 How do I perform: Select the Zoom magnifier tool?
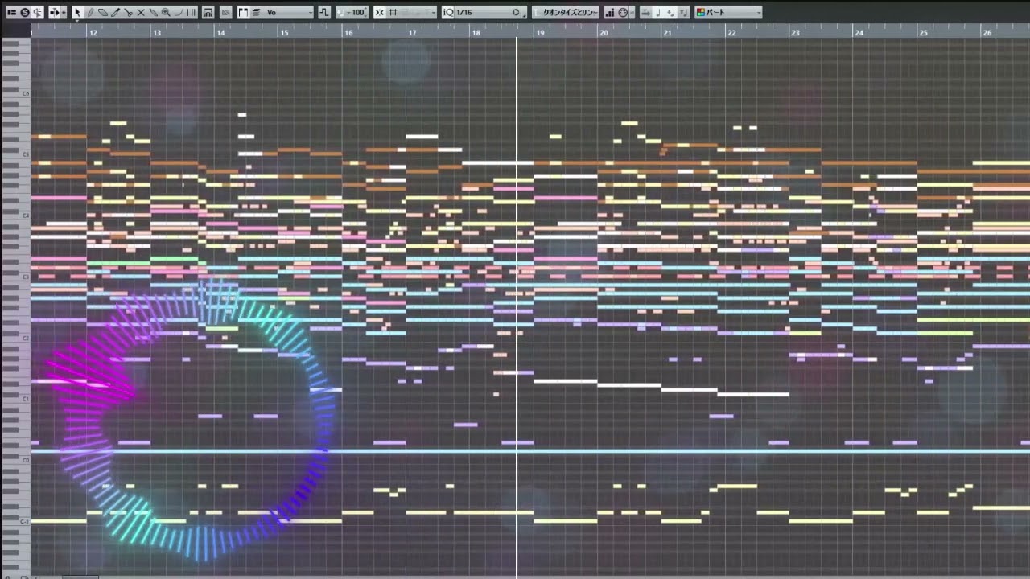166,12
